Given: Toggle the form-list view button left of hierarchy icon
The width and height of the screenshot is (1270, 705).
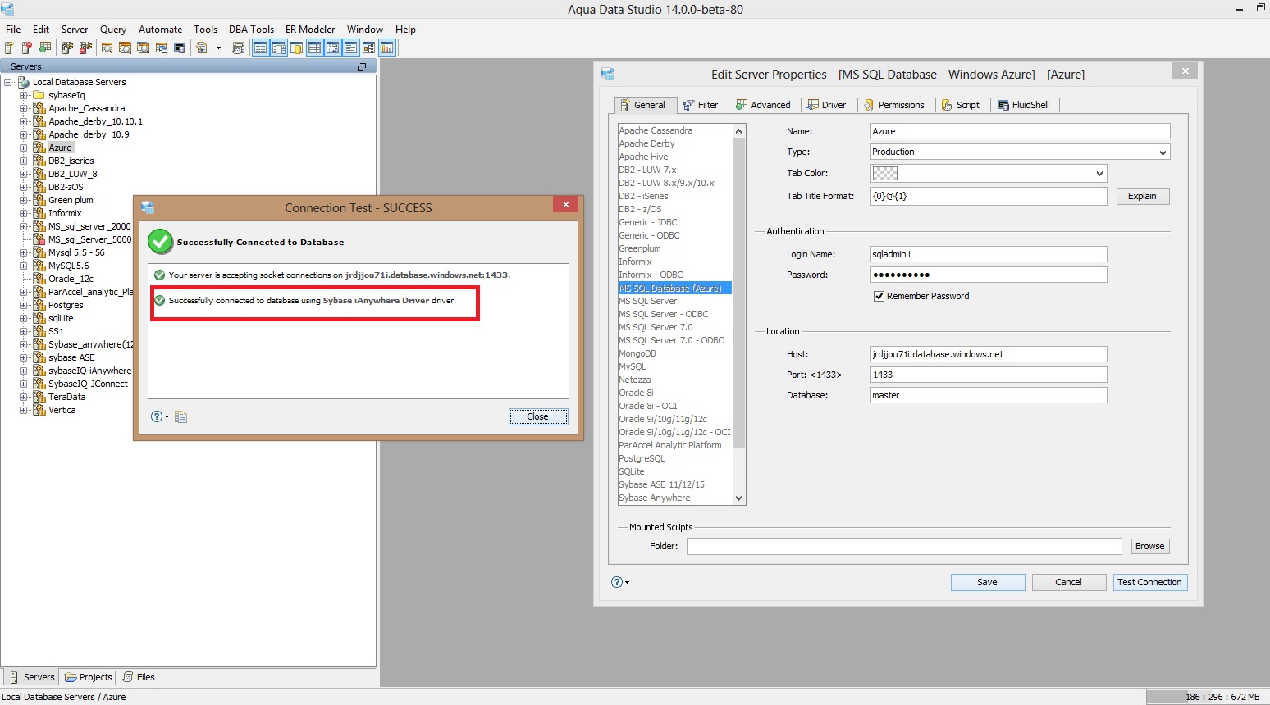Looking at the screenshot, I should (x=350, y=48).
